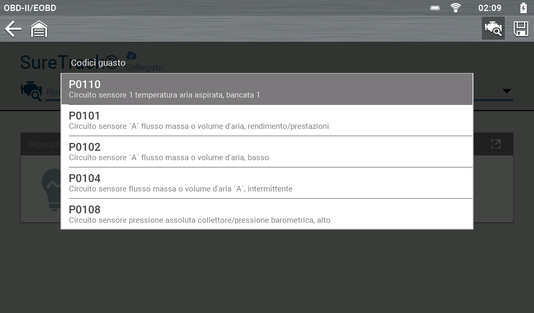Open the fault code dropdown arrow
Viewport: 534px width, 313px height.
pyautogui.click(x=506, y=91)
